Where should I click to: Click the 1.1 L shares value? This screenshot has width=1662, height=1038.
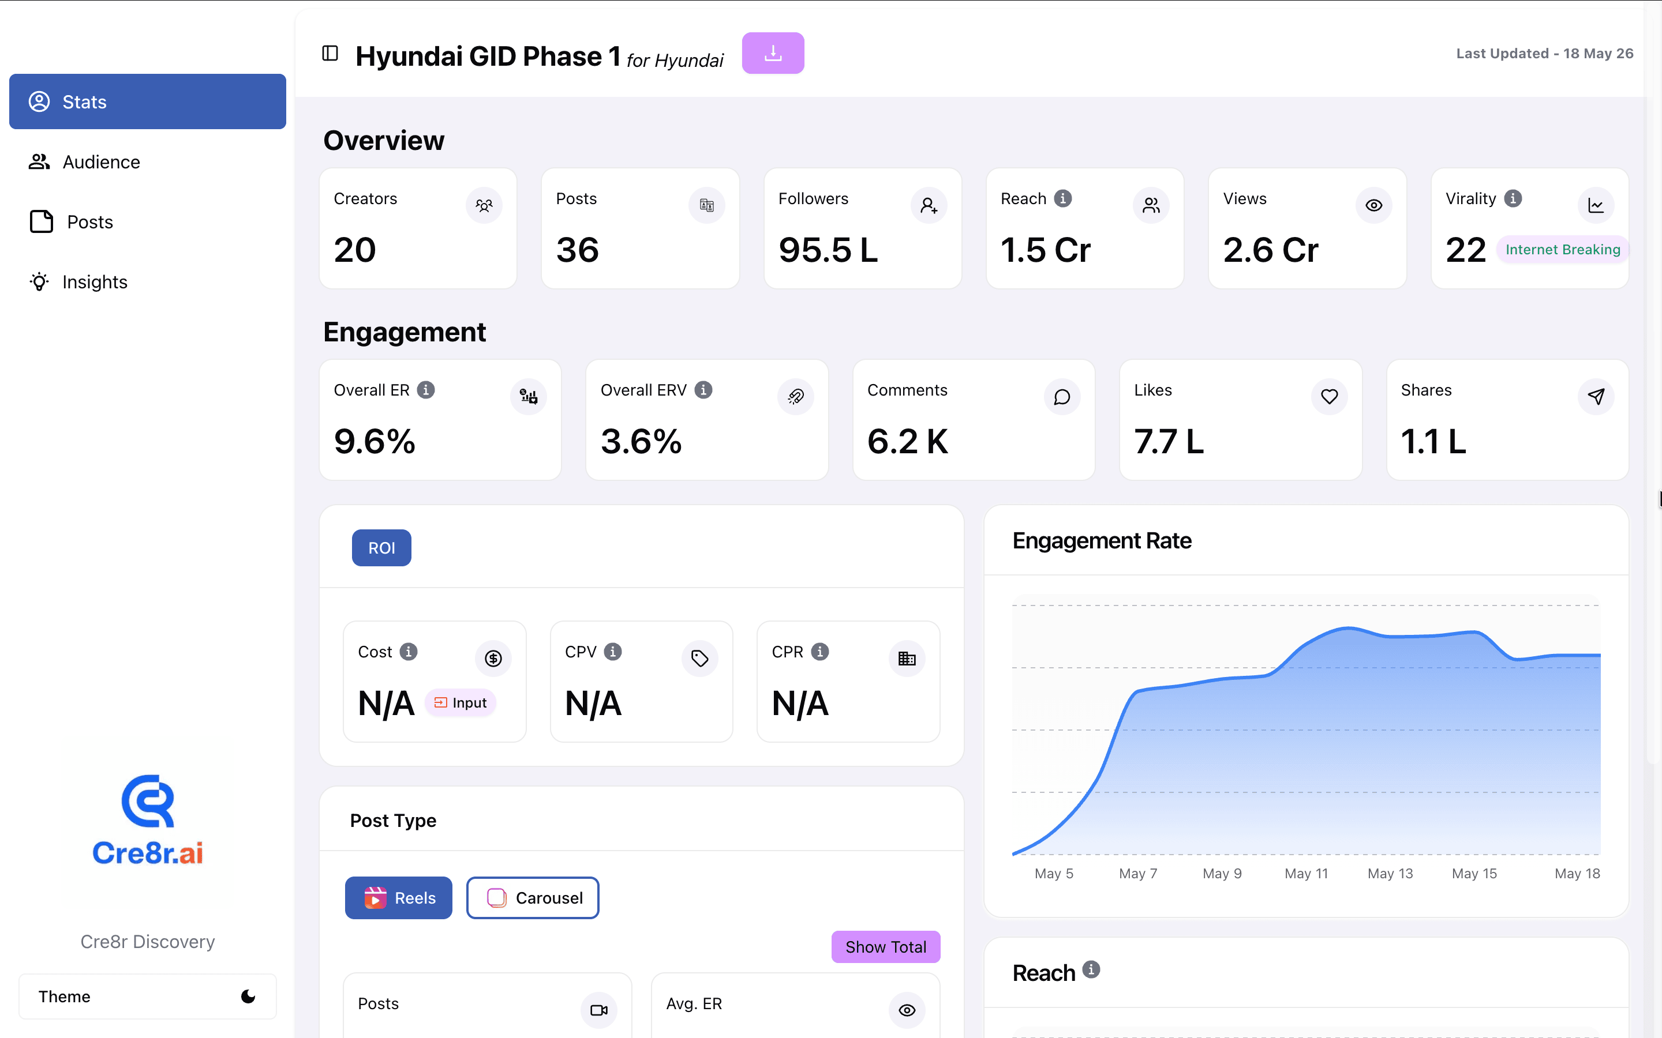1433,441
